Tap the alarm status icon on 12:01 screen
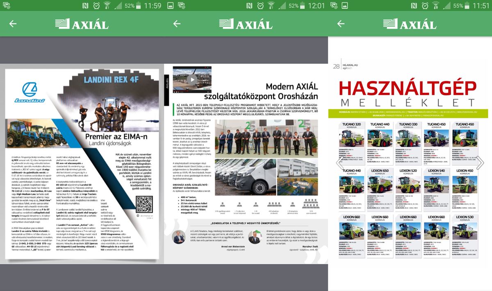This screenshot has height=291, width=492. coord(260,6)
